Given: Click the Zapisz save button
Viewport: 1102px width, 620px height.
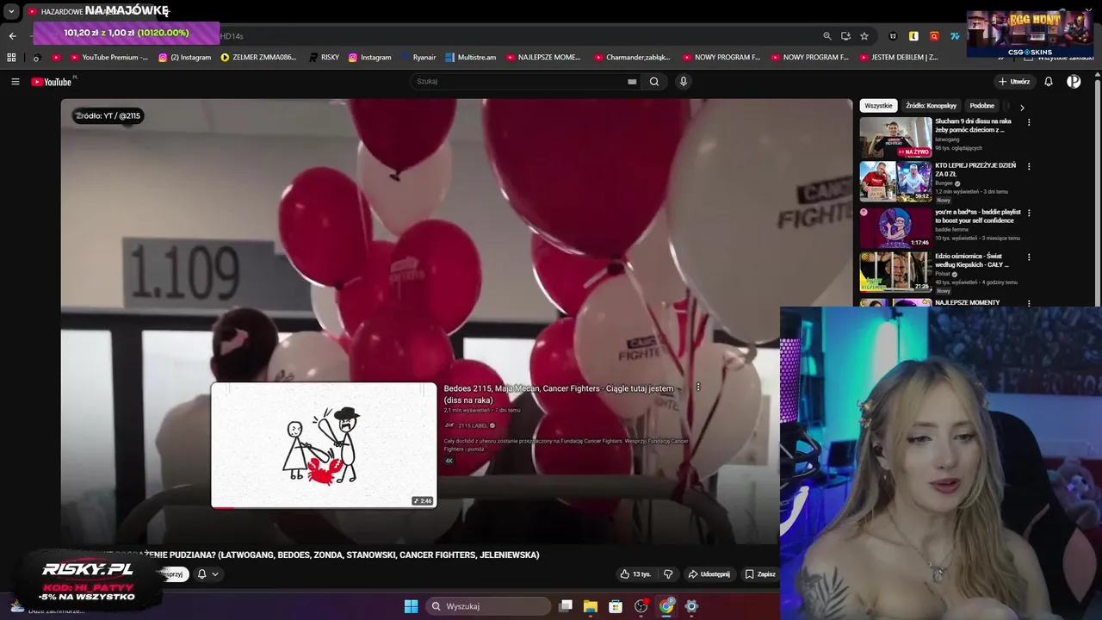Looking at the screenshot, I should [x=760, y=574].
